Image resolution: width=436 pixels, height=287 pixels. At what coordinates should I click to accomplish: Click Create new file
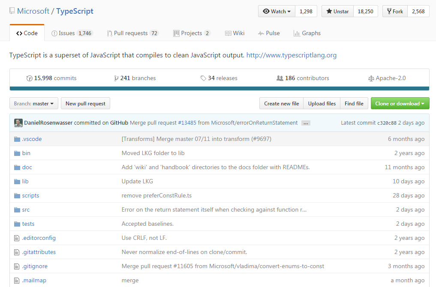281,103
